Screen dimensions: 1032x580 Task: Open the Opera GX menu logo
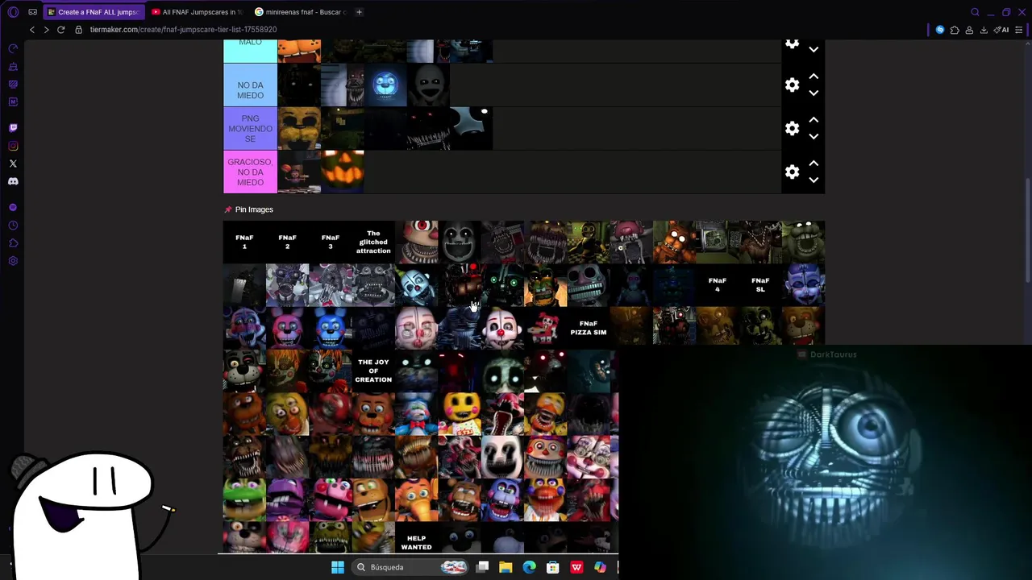(x=13, y=12)
